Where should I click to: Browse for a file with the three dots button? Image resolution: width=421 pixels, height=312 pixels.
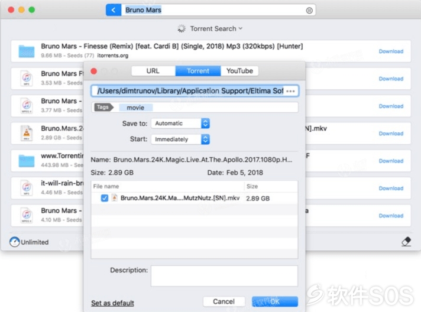[291, 91]
